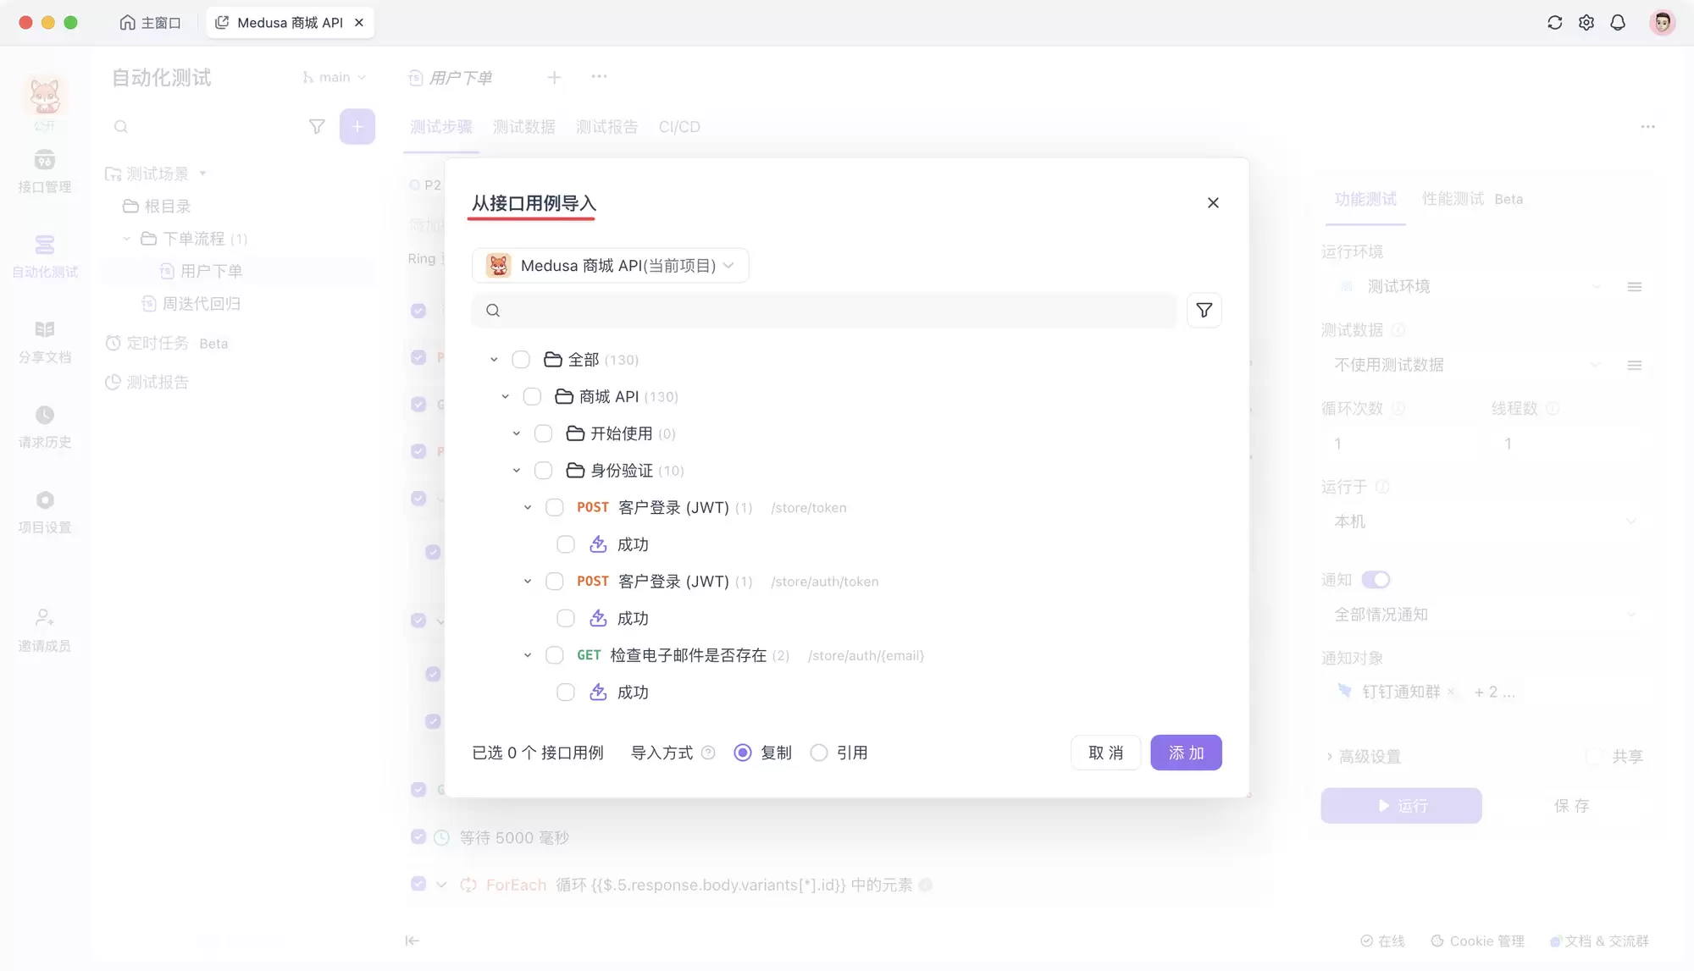Collapse the 商城 API folder
Viewport: 1694px width, 971px height.
pos(505,397)
